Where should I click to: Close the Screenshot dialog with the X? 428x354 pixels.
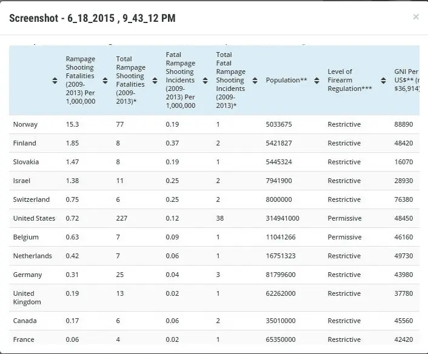416,17
